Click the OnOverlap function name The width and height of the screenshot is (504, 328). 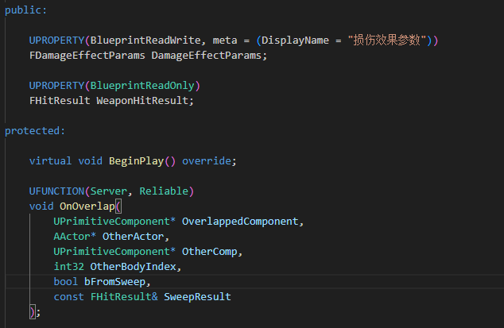tap(87, 206)
